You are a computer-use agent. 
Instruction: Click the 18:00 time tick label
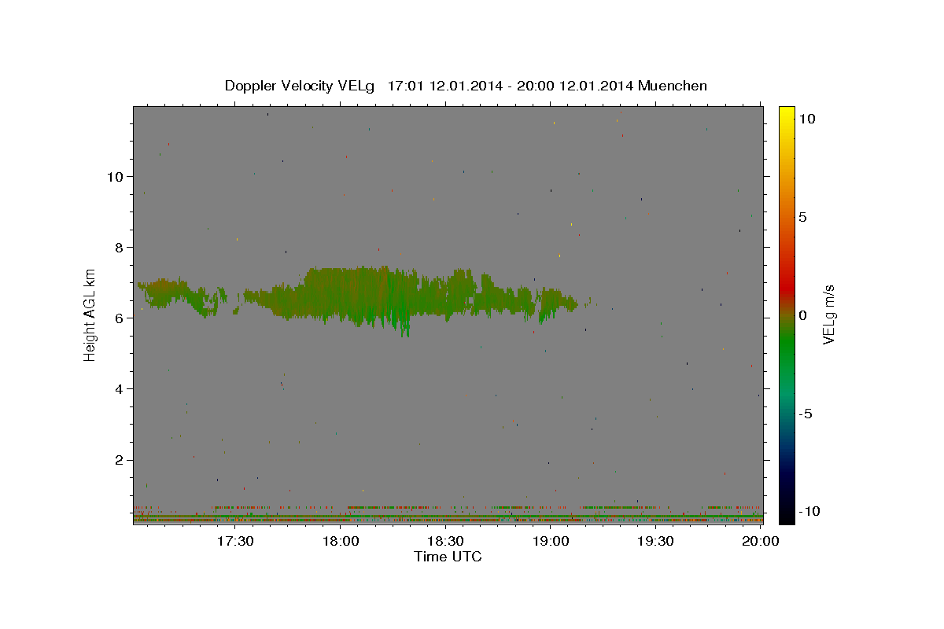[340, 541]
